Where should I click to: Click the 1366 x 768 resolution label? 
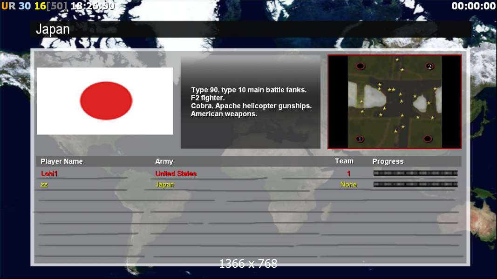[x=248, y=263]
